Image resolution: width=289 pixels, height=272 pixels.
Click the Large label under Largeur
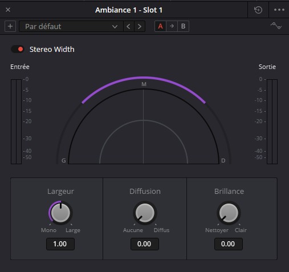click(x=73, y=230)
